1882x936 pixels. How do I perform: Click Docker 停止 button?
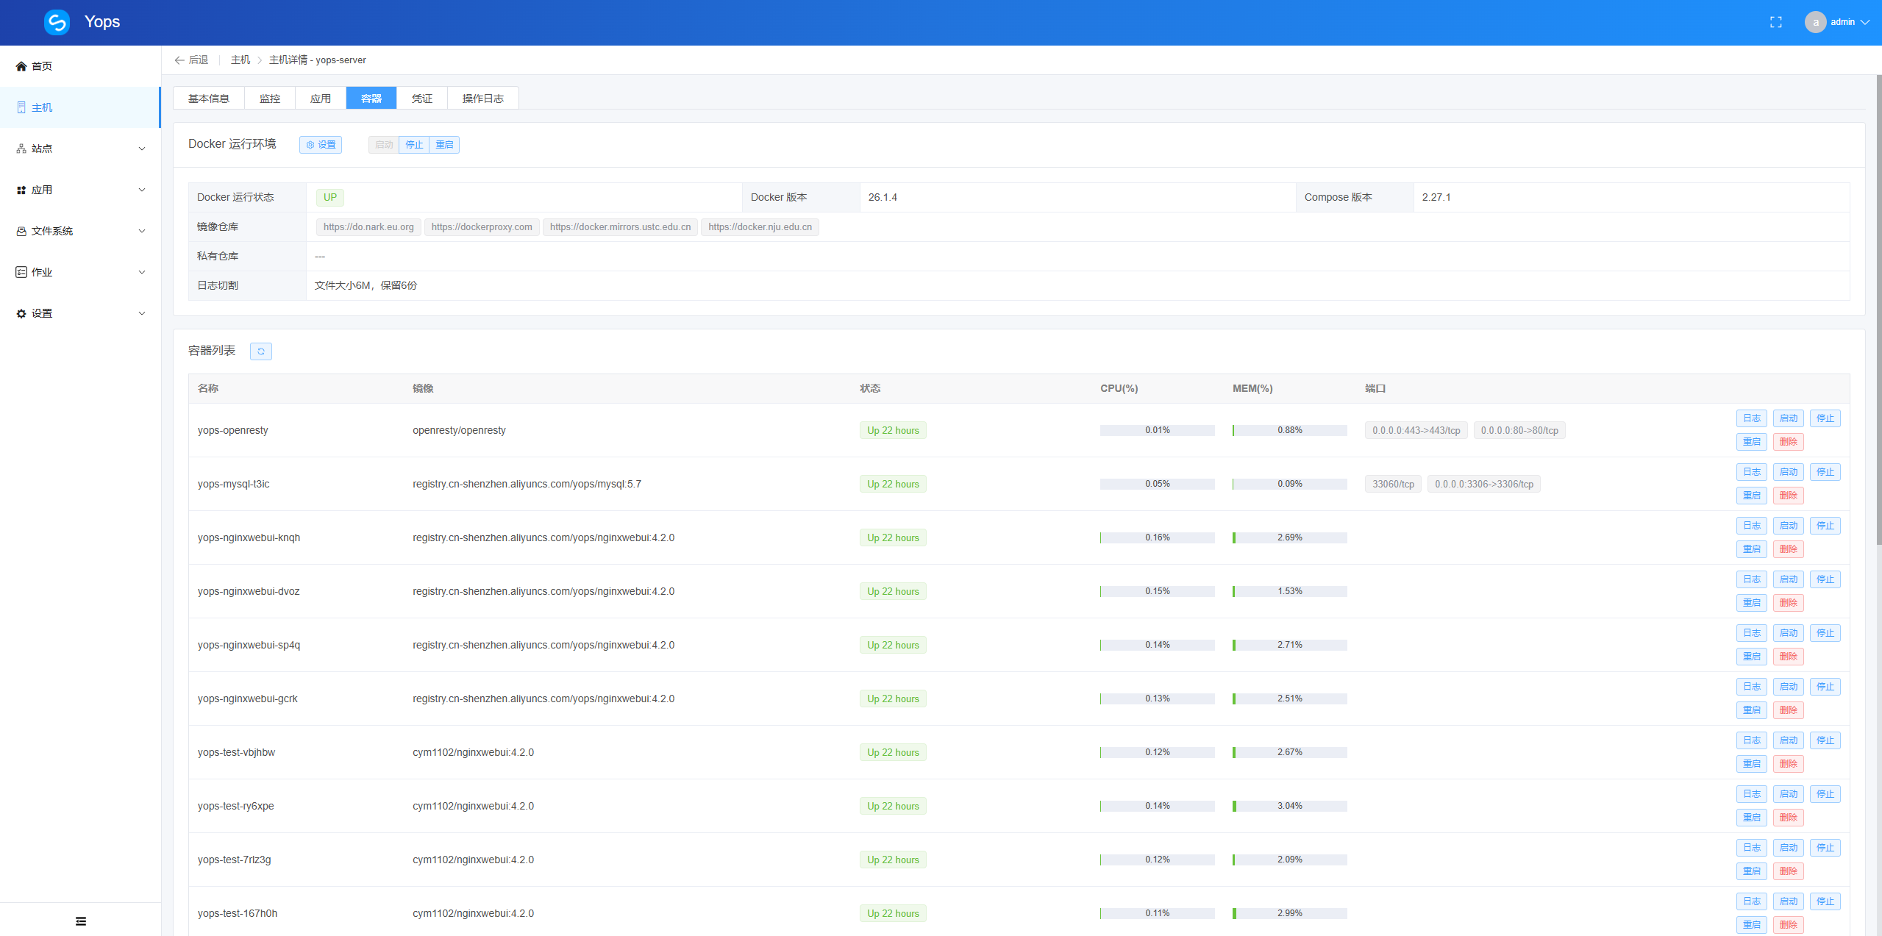(414, 145)
